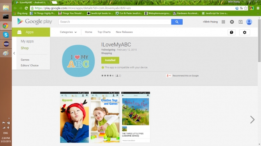The image size is (261, 146).
Task: Open the Google notifications bell icon
Action: 232,22
